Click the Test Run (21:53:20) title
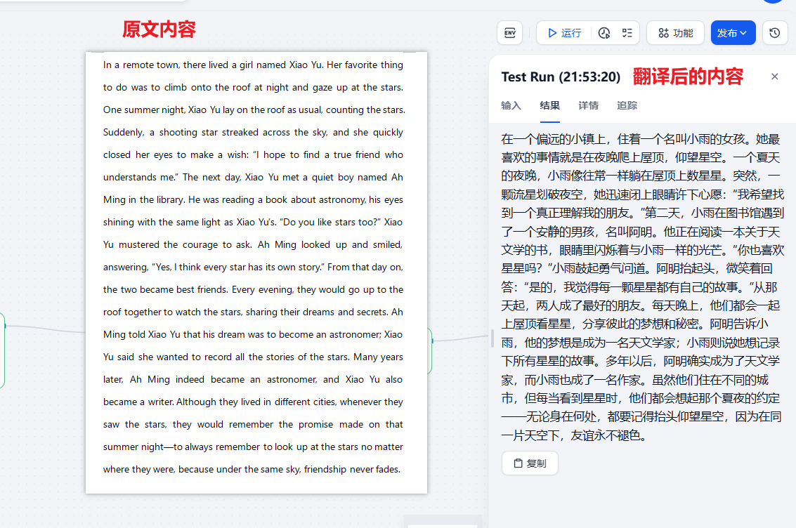 click(561, 77)
